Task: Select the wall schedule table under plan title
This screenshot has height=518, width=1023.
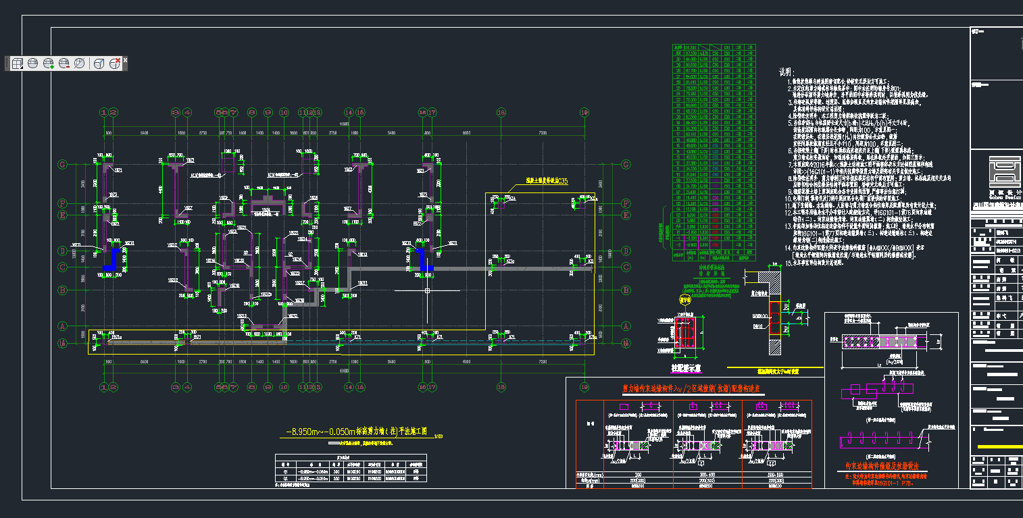Action: [x=351, y=469]
